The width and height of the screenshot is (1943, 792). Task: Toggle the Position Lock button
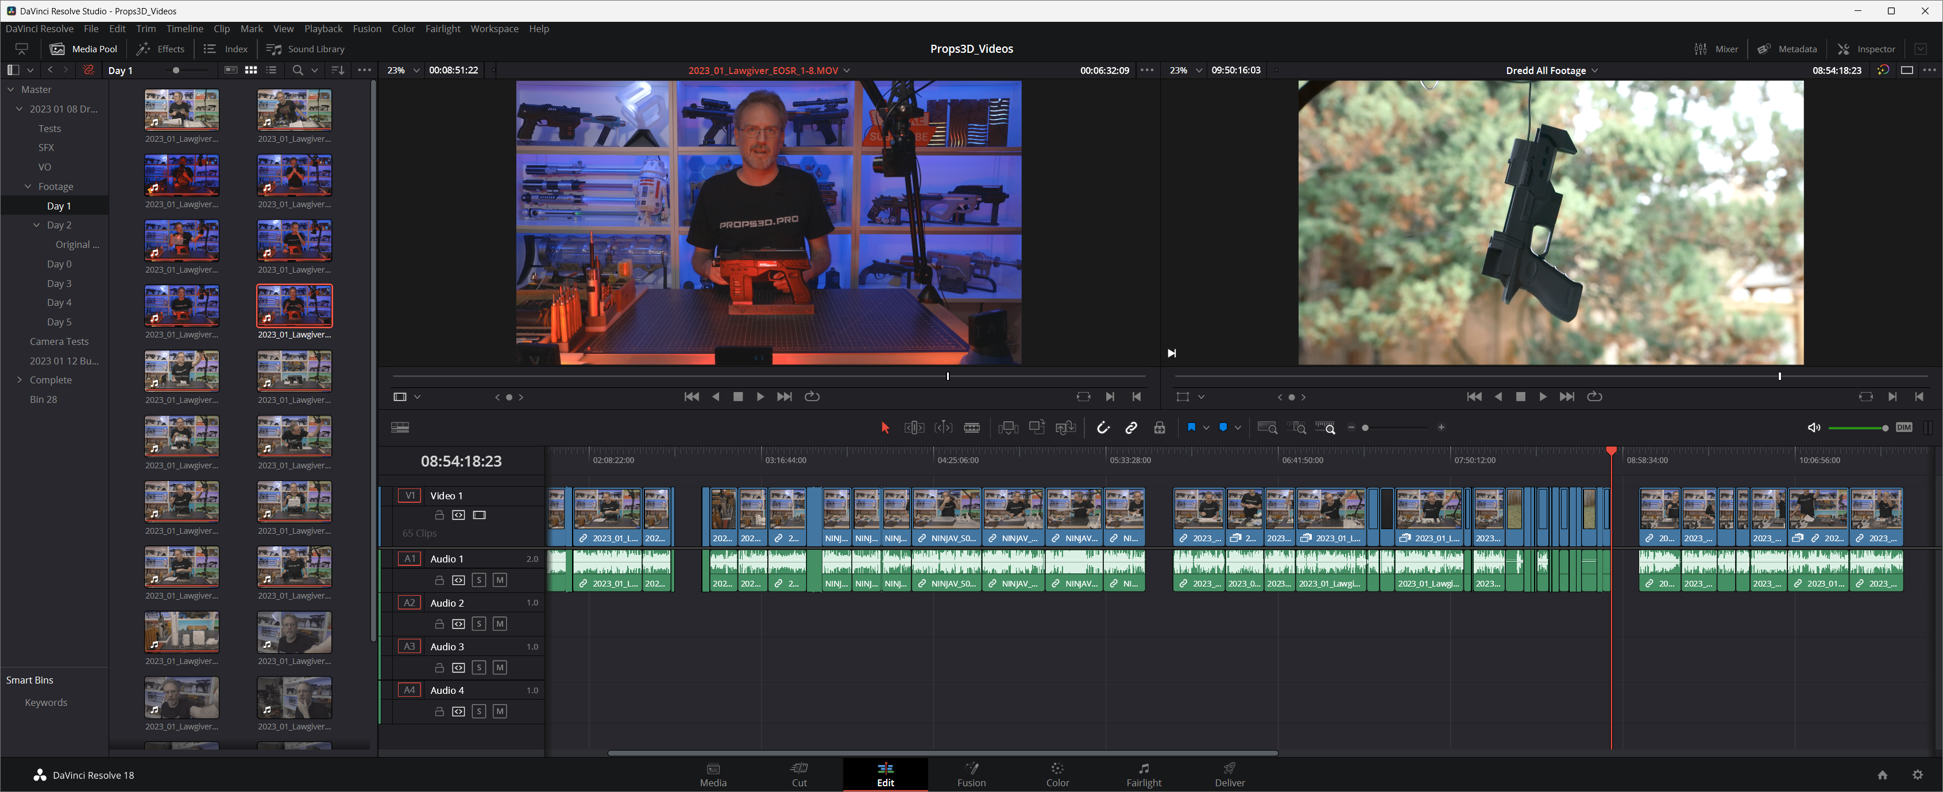tap(1160, 428)
